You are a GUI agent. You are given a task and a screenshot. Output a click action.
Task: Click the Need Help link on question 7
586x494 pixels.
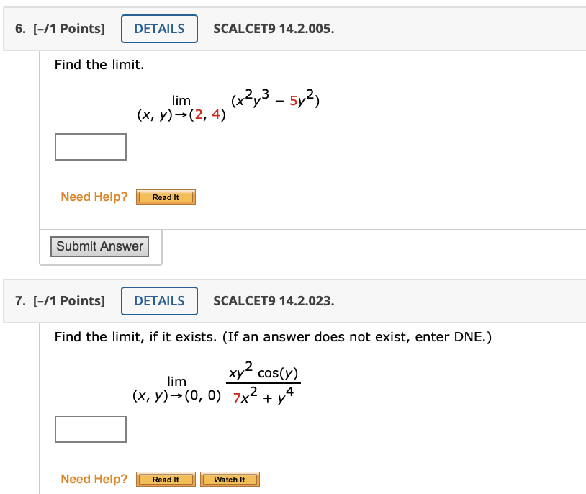click(94, 479)
